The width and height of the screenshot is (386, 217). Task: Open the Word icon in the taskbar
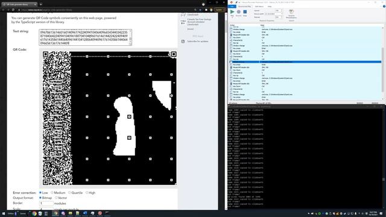point(85,213)
